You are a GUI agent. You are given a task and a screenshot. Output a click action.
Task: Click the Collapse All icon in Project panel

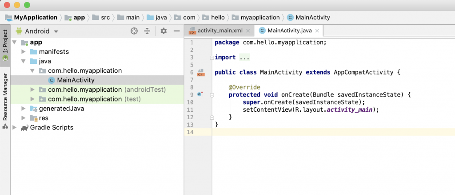(x=148, y=31)
